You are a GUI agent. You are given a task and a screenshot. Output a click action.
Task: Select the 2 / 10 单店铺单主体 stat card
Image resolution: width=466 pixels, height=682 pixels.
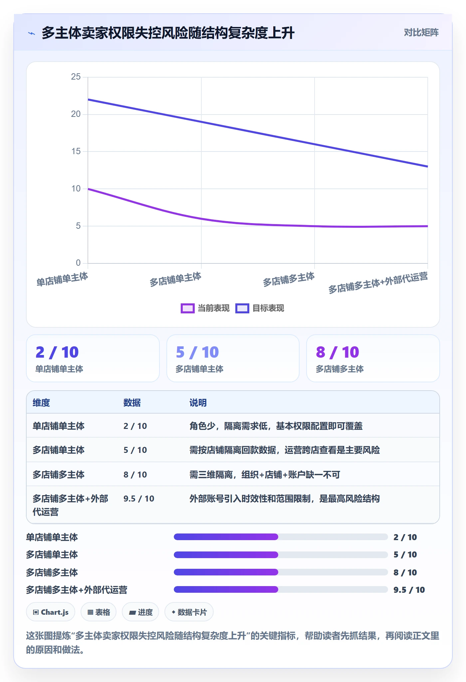pos(93,358)
